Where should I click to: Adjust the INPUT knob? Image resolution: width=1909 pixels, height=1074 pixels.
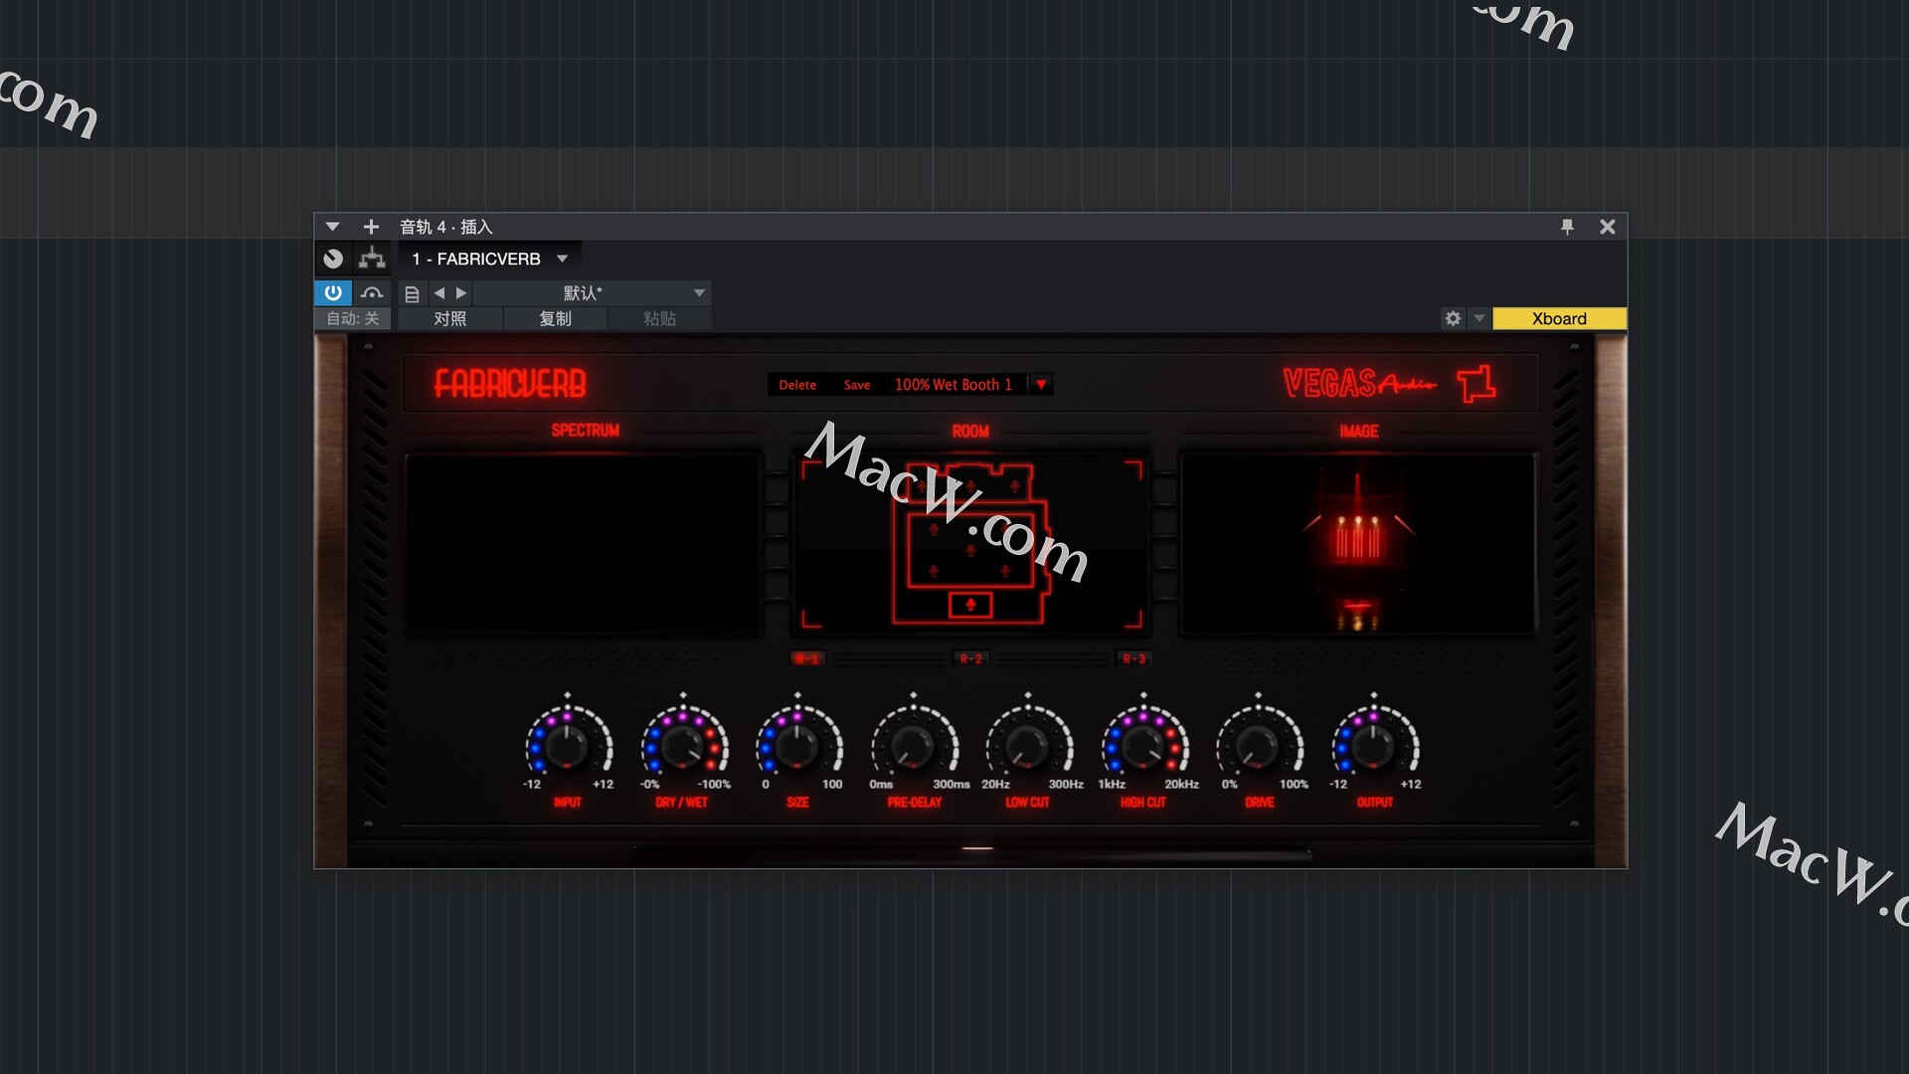click(568, 746)
